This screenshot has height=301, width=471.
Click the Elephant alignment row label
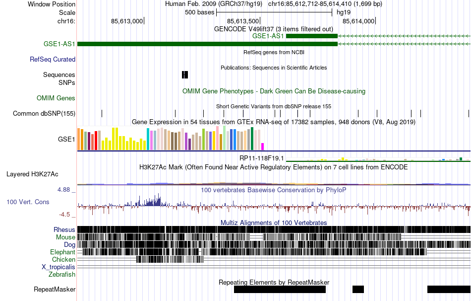tap(62, 252)
